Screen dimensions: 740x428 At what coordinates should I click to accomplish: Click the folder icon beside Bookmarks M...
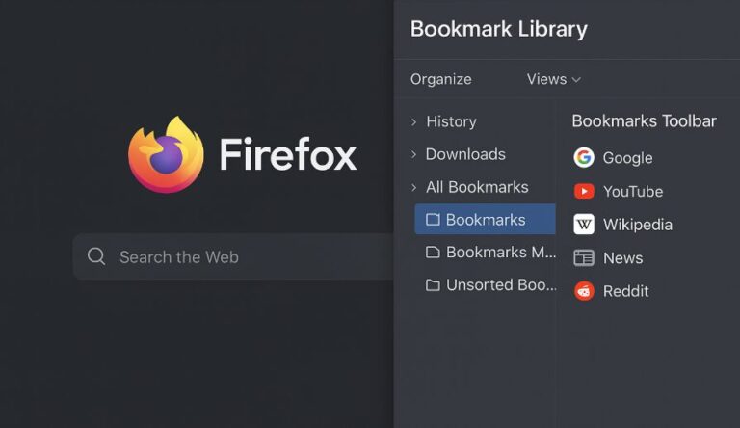tap(433, 253)
